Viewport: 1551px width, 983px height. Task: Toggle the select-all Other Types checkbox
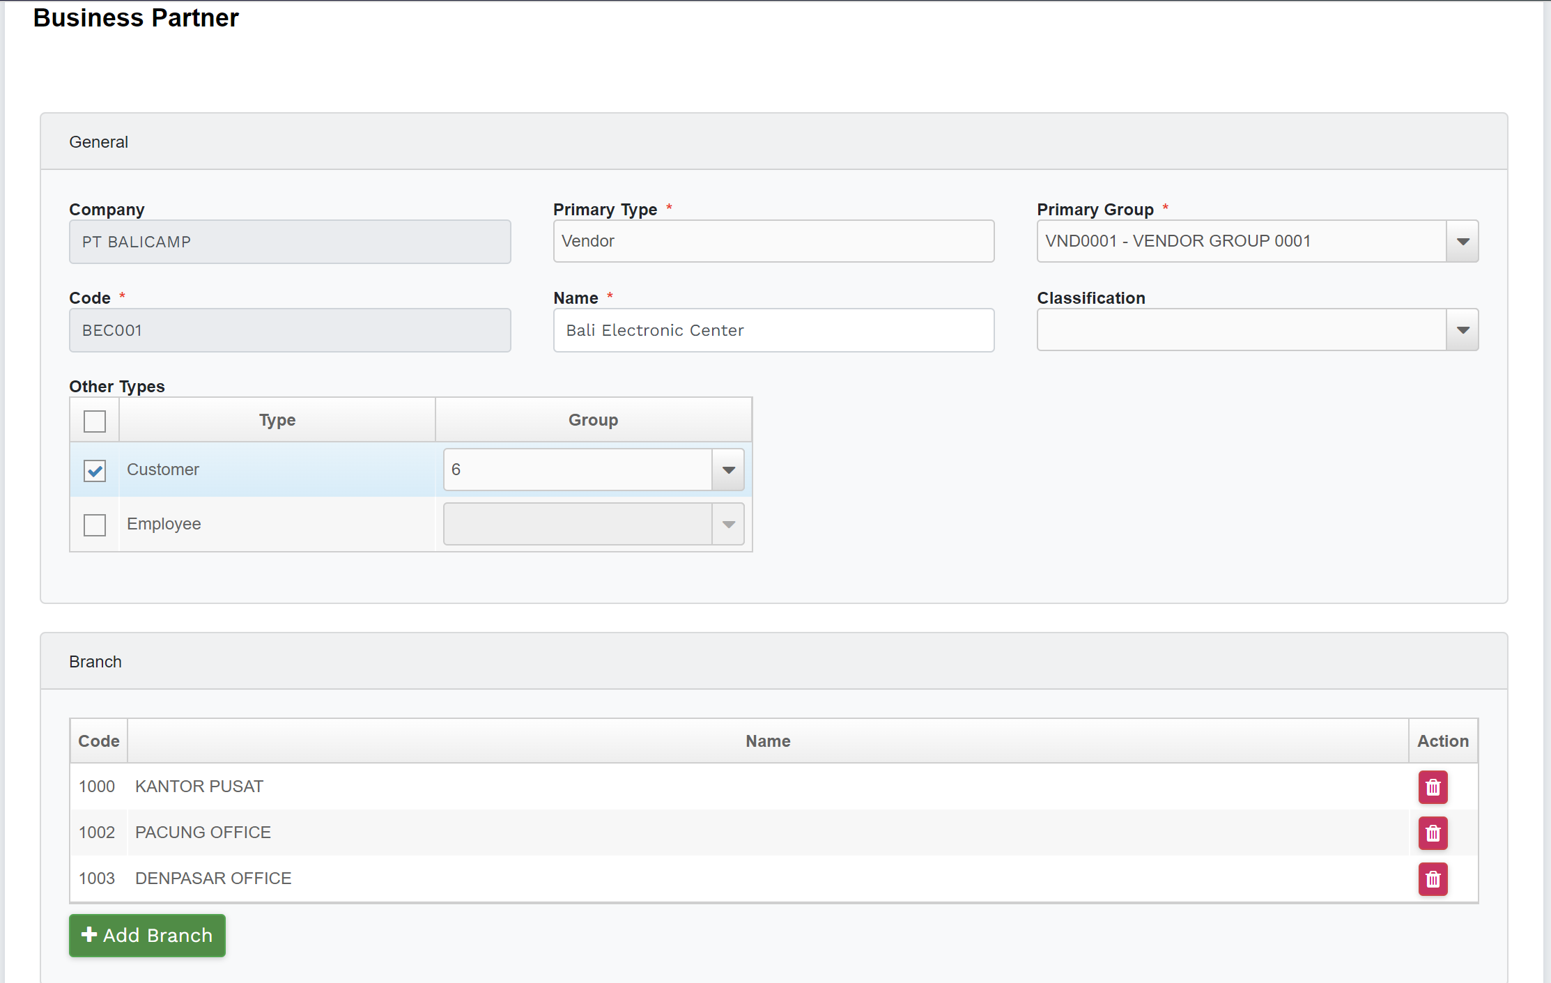[95, 421]
